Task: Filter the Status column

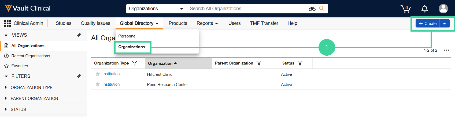Action: [x=300, y=63]
